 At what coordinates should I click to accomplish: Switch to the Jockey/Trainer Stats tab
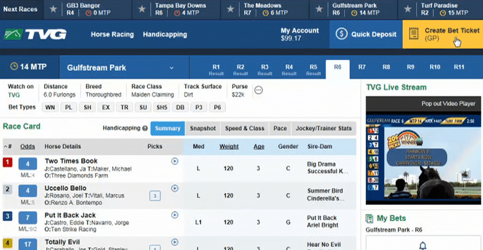pyautogui.click(x=324, y=128)
